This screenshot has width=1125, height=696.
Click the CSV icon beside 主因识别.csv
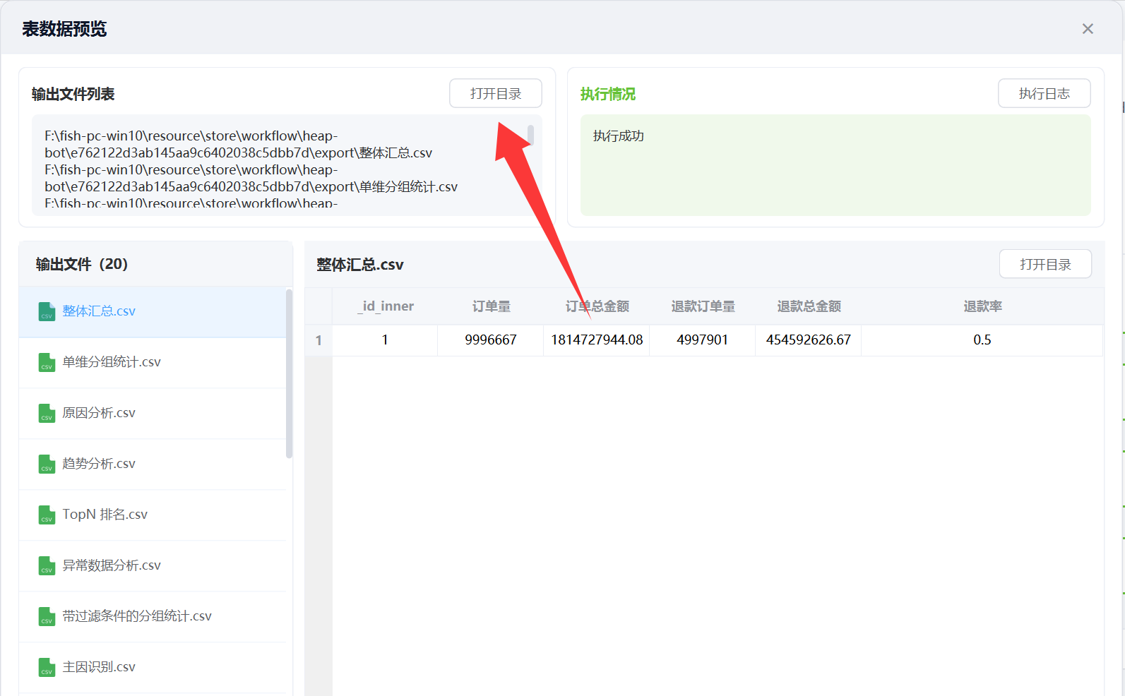pos(47,667)
